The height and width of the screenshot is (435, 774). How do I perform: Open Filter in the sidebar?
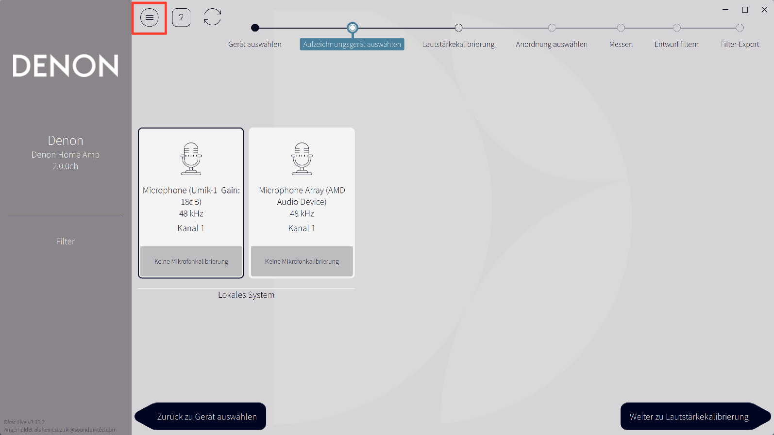pyautogui.click(x=66, y=241)
